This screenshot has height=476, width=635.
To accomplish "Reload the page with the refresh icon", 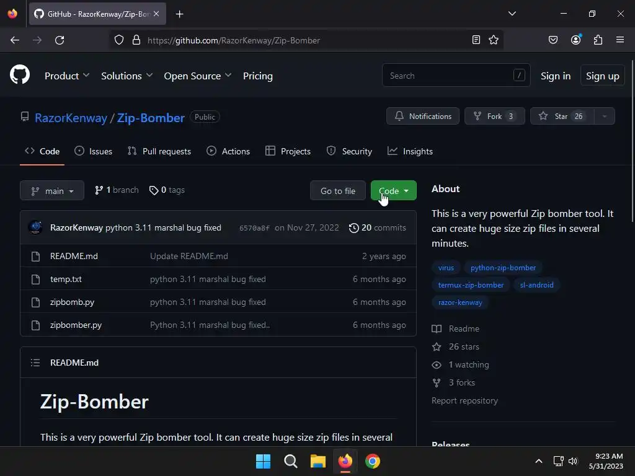I will [x=60, y=40].
